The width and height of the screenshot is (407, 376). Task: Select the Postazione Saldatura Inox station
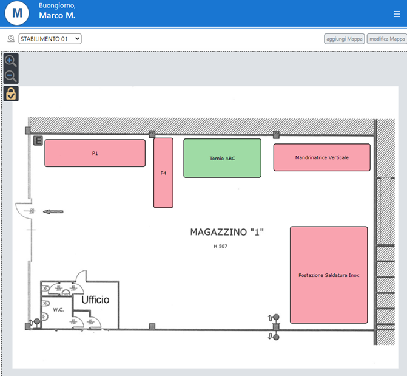tap(329, 275)
